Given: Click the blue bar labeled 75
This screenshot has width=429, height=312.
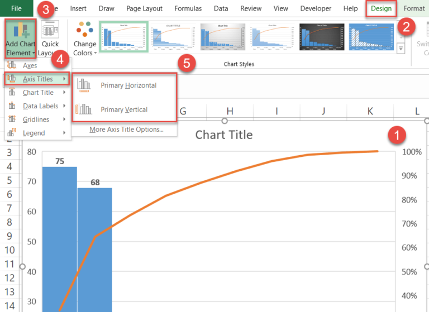Looking at the screenshot, I should coord(60,239).
